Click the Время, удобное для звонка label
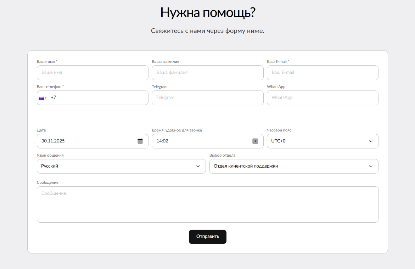The image size is (415, 269). (x=177, y=130)
